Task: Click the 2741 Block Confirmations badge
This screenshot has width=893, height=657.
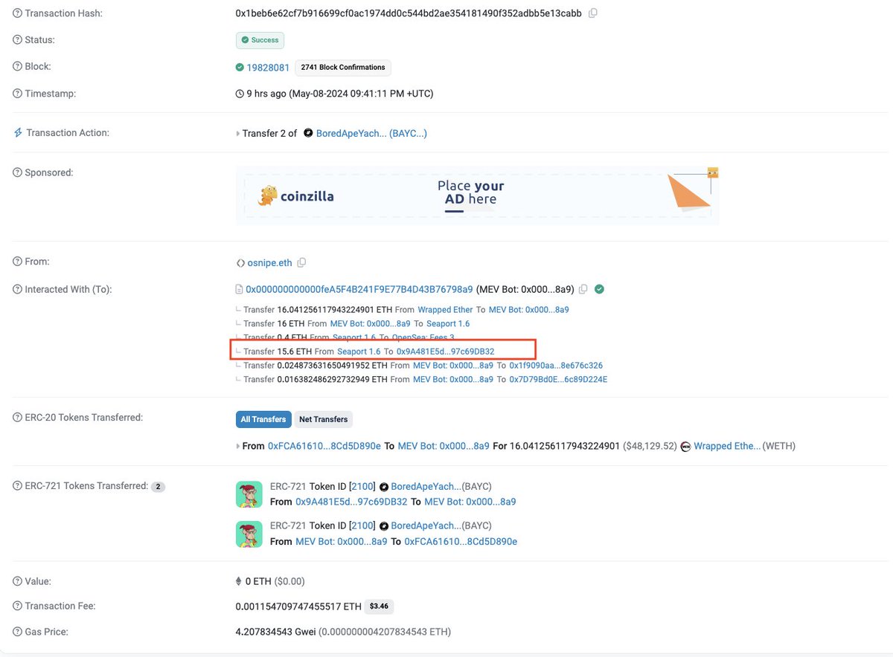Action: (343, 67)
